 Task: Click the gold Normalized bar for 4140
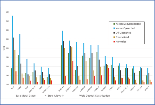pyautogui.click(x=15, y=67)
